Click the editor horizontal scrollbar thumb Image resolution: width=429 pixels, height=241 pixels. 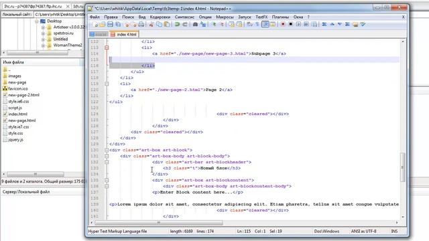tap(159, 223)
